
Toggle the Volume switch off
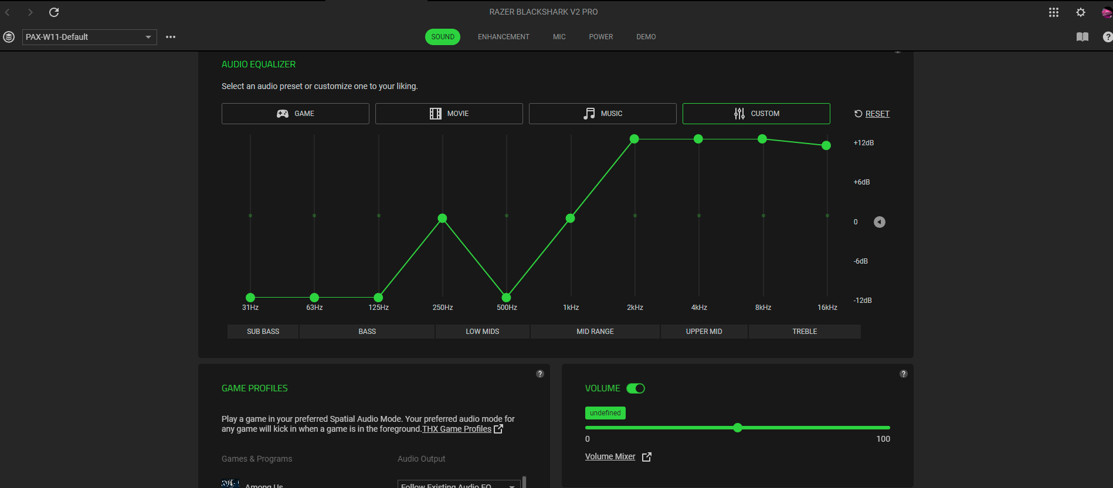click(x=636, y=388)
